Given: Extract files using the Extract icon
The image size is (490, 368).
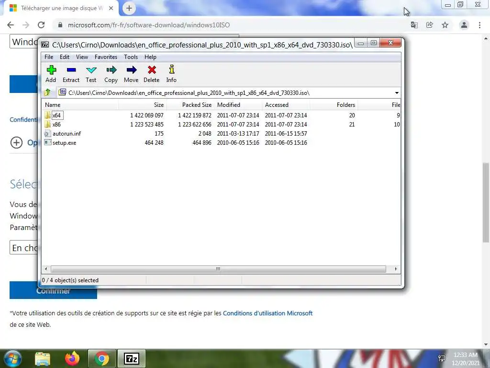Looking at the screenshot, I should pyautogui.click(x=71, y=74).
